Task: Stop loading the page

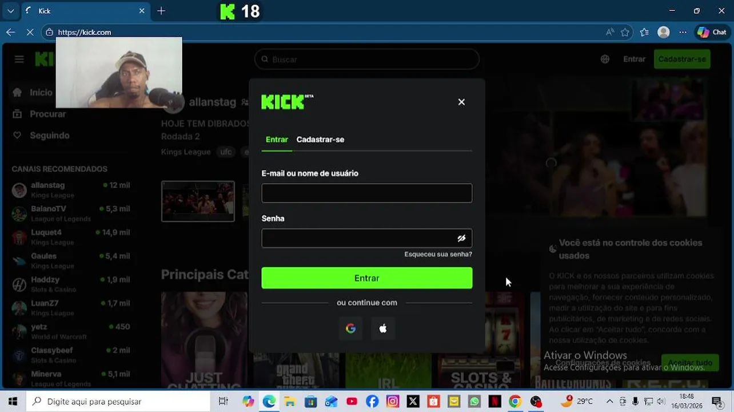Action: 30,32
